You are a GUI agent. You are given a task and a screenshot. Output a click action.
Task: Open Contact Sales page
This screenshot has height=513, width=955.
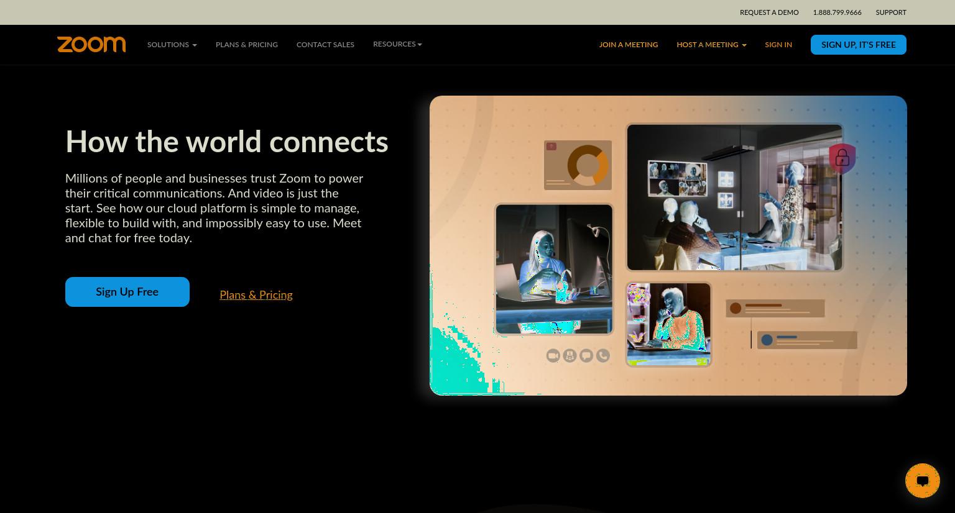tap(325, 45)
